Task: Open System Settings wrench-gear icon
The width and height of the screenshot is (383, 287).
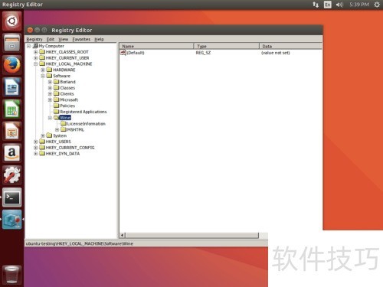Action: [x=11, y=175]
